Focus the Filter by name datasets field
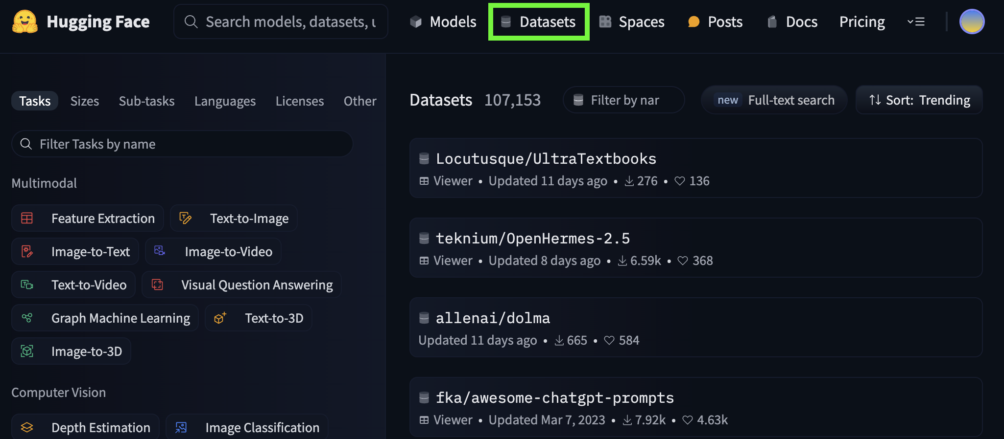 [x=623, y=100]
